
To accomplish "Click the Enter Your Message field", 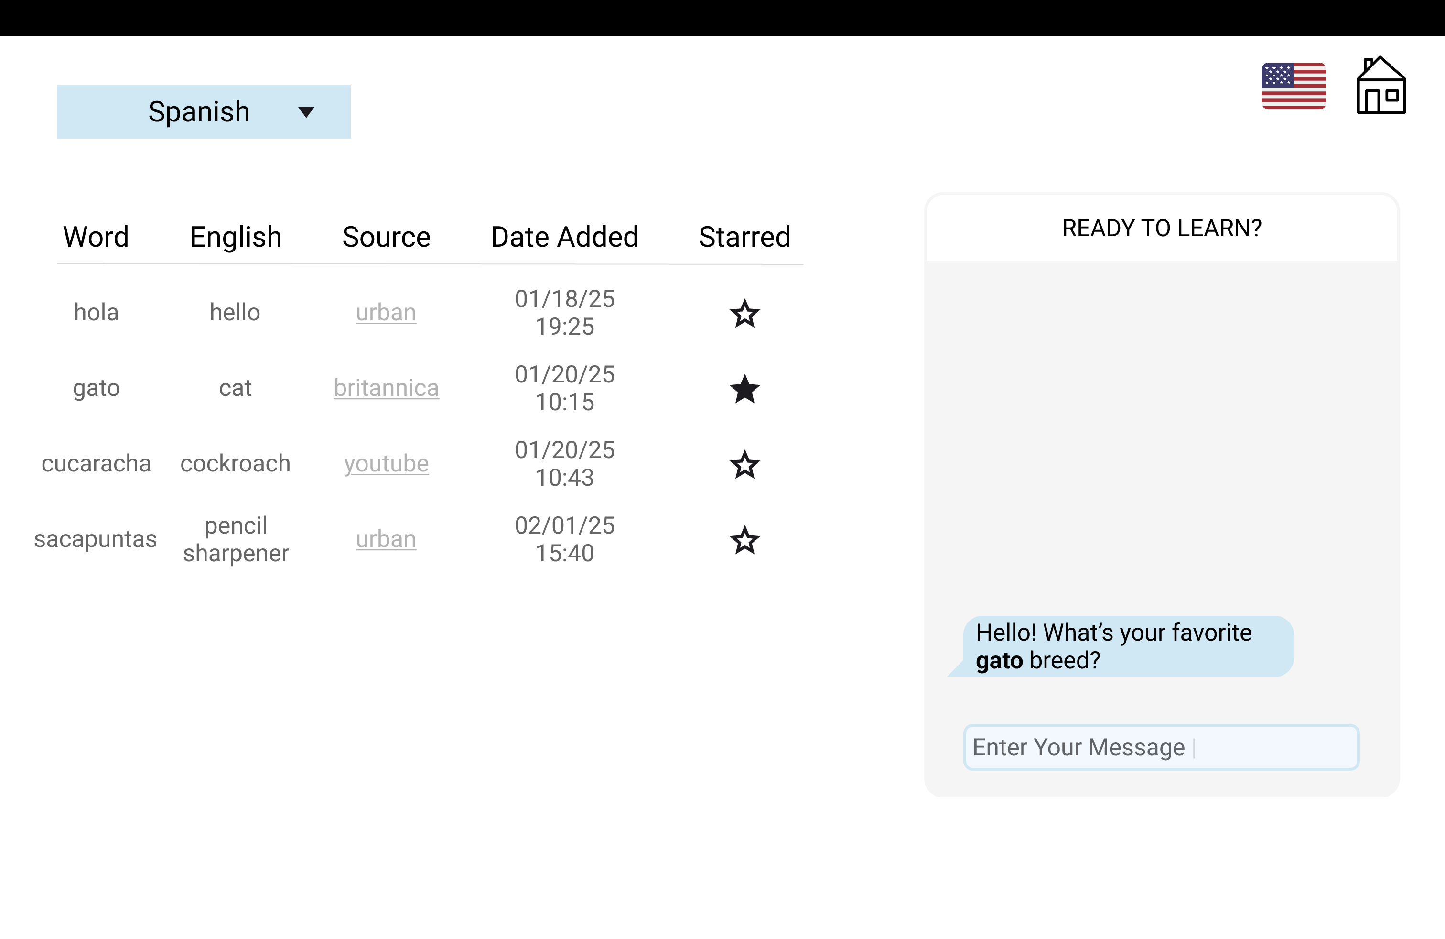I will click(x=1160, y=747).
